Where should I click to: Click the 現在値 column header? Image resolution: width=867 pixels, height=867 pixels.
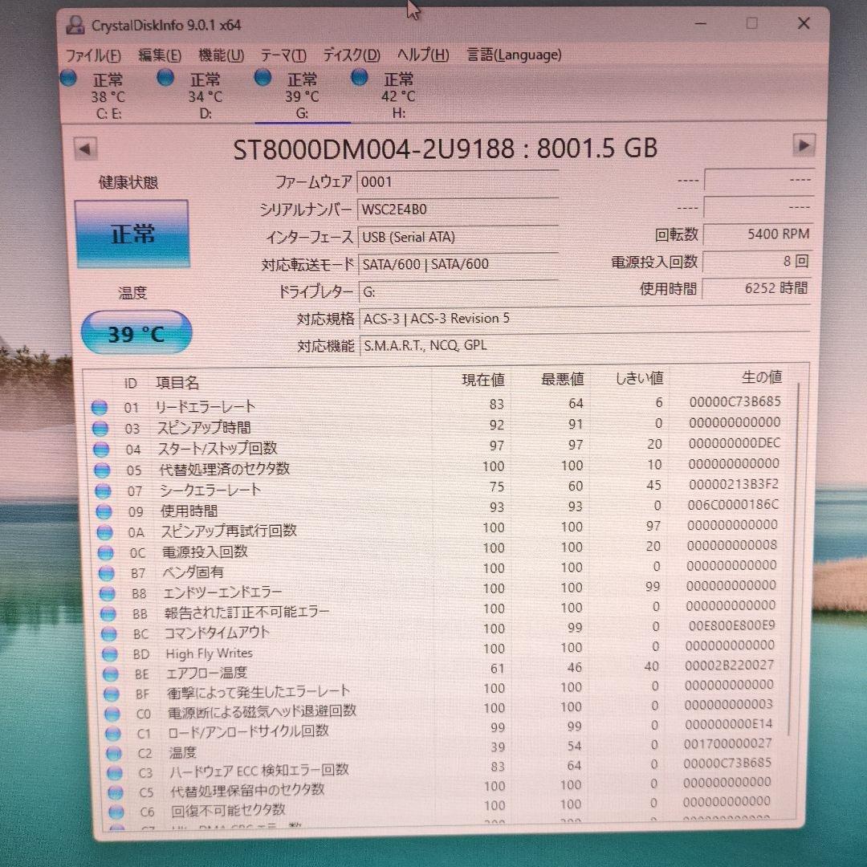[483, 380]
